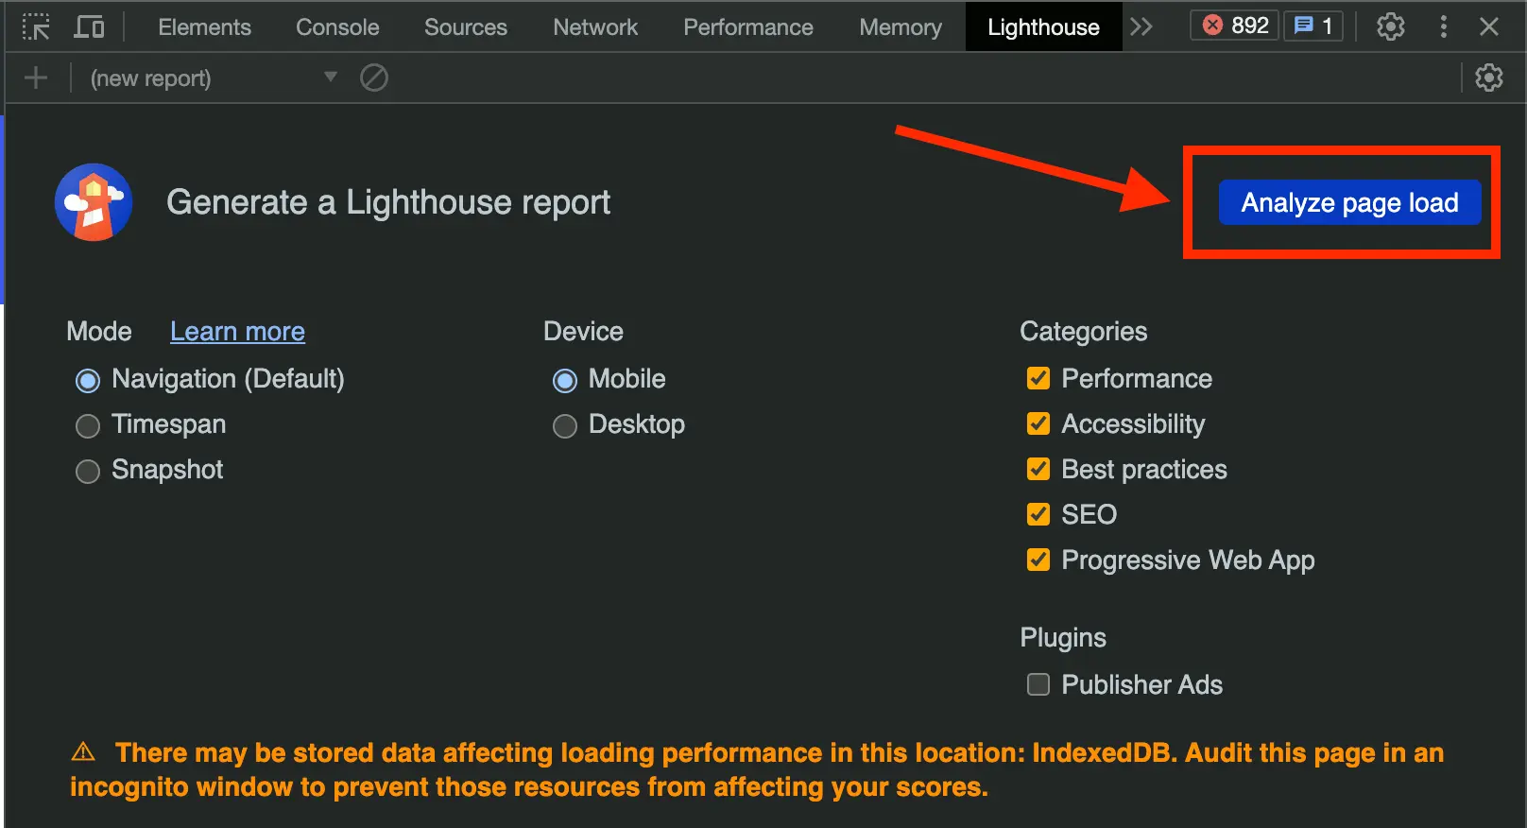The height and width of the screenshot is (828, 1527).
Task: Switch to the Console tab
Action: tap(337, 27)
